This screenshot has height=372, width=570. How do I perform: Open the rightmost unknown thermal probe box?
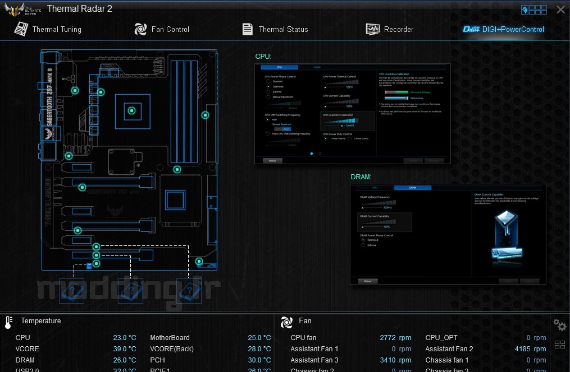tap(189, 291)
